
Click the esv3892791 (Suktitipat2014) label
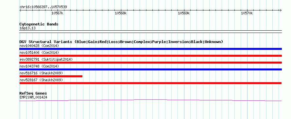tap(46, 59)
